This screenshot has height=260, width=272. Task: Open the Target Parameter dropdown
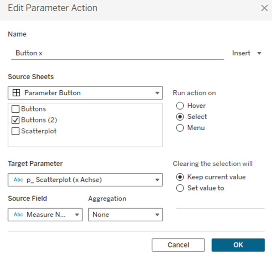157,180
